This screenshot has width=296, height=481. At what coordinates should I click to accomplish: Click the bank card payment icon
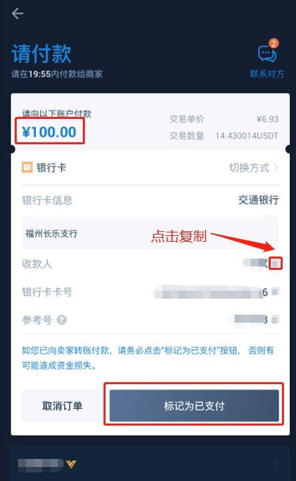(x=27, y=168)
